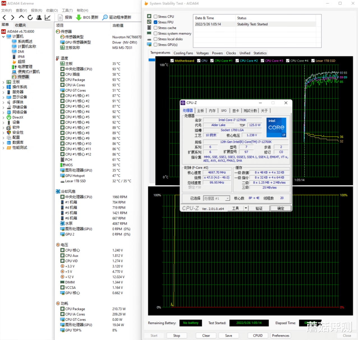Screen dimensions: 358x340
Task: Collapse the 计算机 tree node
Action: coord(3,36)
